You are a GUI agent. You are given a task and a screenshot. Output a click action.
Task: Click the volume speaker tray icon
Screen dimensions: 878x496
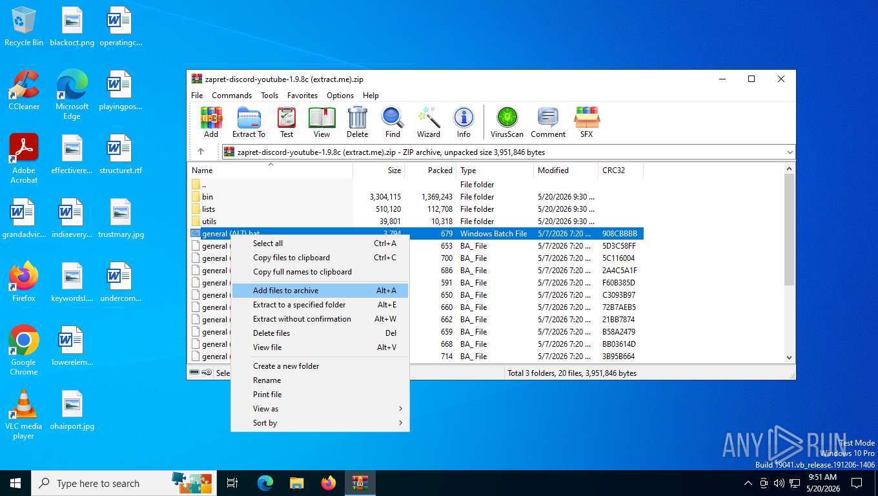click(779, 483)
